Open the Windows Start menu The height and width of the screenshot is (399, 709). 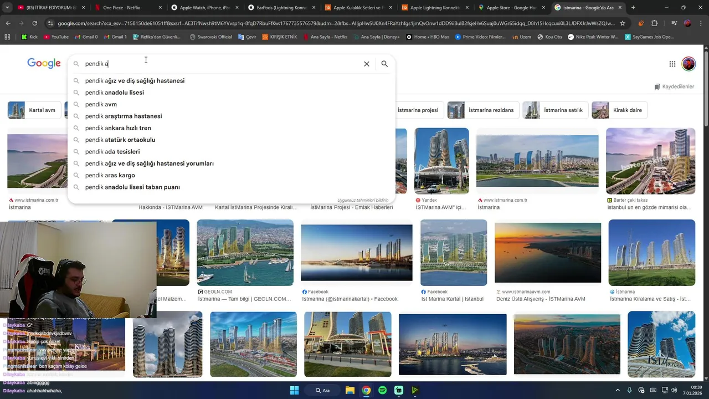tap(294, 390)
